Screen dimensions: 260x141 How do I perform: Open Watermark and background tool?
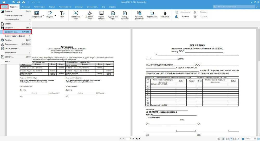click(113, 13)
